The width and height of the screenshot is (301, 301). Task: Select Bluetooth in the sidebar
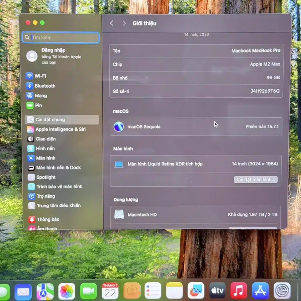(x=45, y=86)
